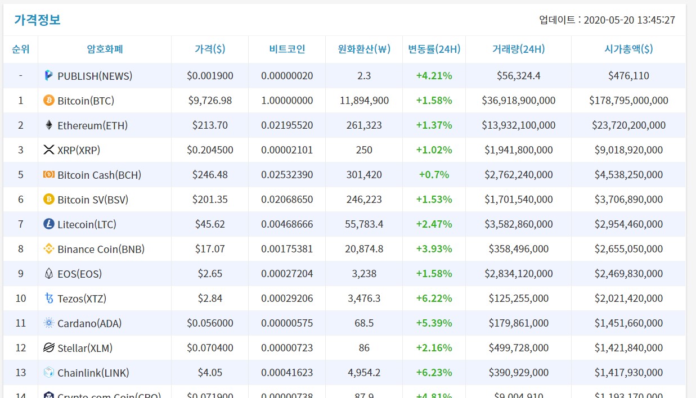The width and height of the screenshot is (696, 398).
Task: Click the Tezos(XTZ) coin name
Action: click(x=82, y=298)
